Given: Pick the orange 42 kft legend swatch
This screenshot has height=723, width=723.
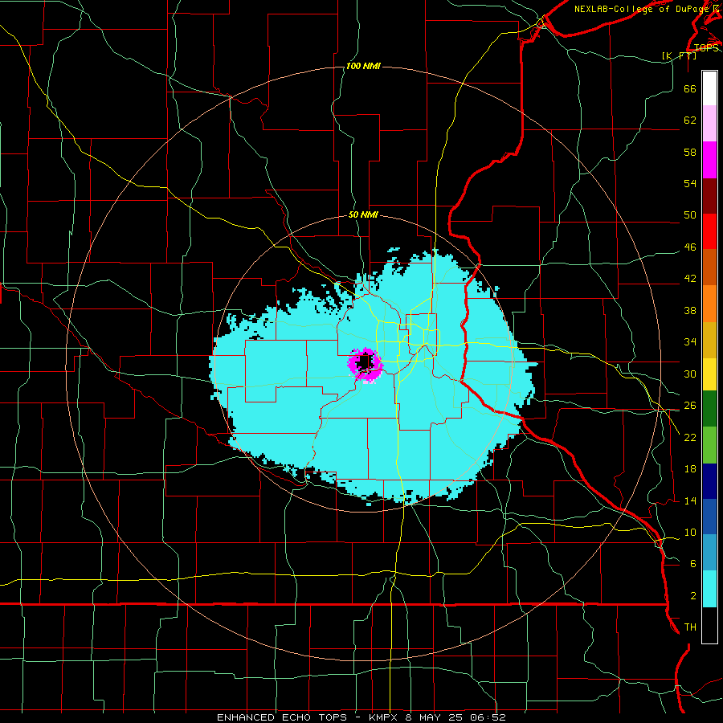Looking at the screenshot, I should (x=709, y=304).
